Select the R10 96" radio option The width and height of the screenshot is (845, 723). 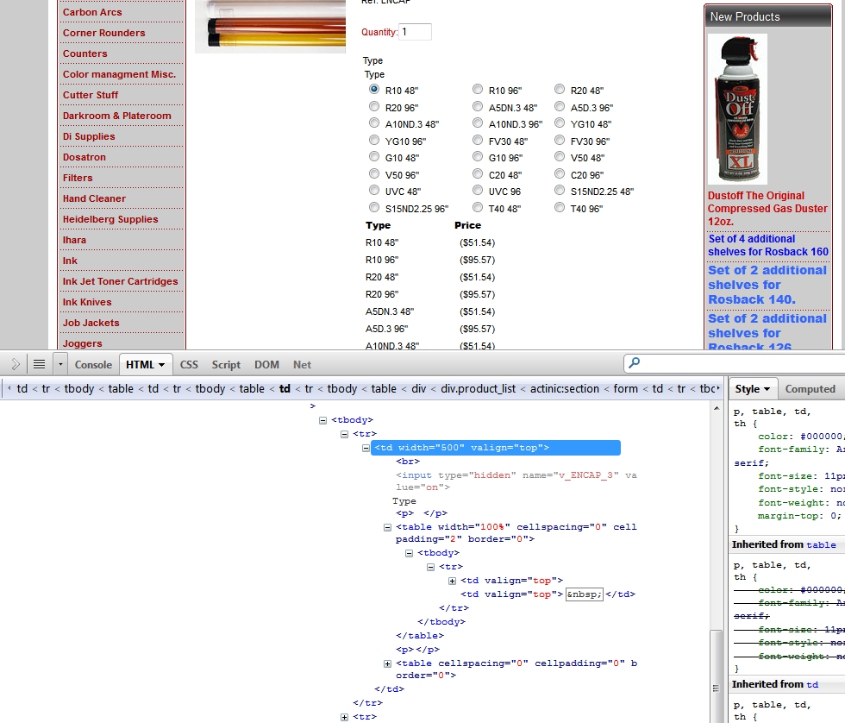(x=478, y=90)
